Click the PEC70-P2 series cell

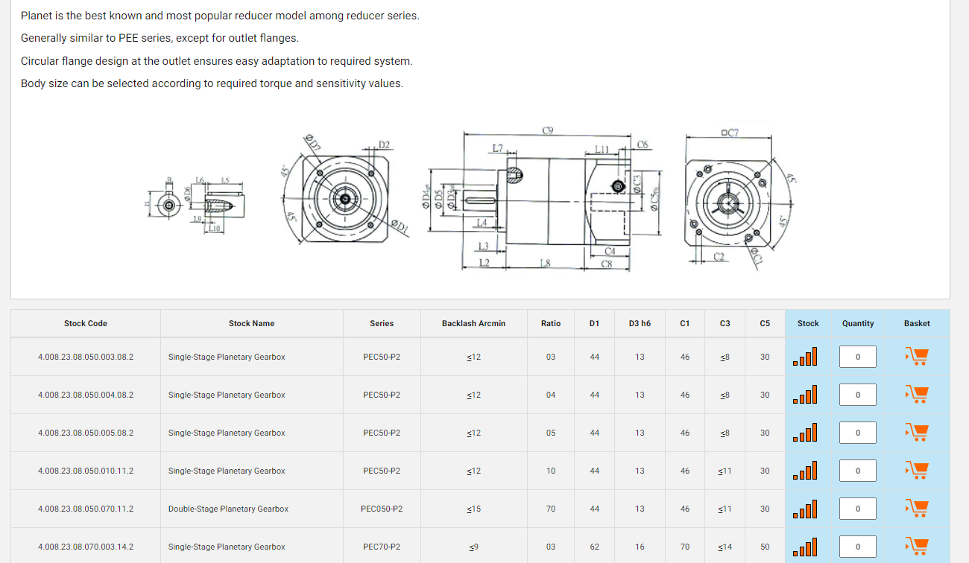click(x=382, y=547)
